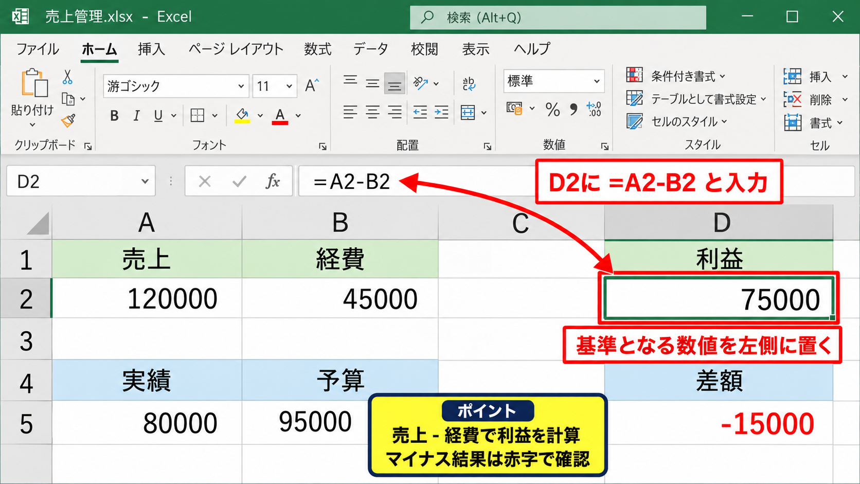The height and width of the screenshot is (484, 860).
Task: Click the Cut scissors icon
Action: click(67, 77)
